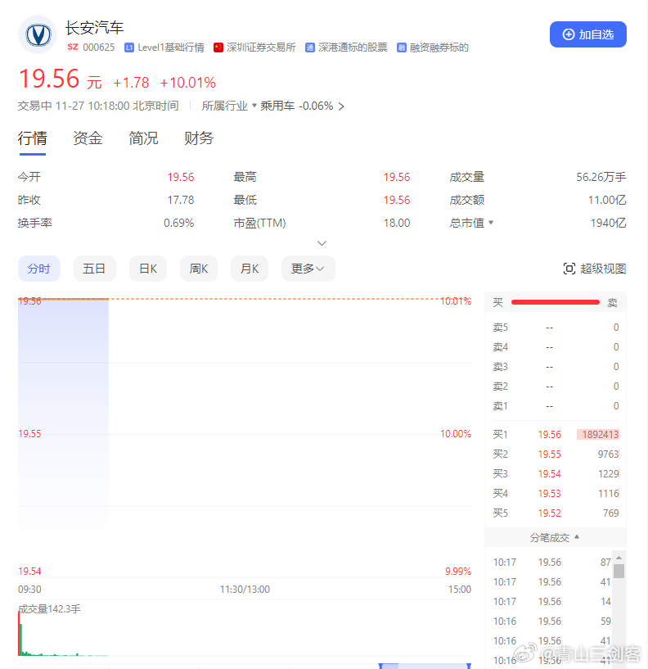Click the 加自选 add-to-watchlist button
Screen dimensions: 648x669
click(x=588, y=34)
